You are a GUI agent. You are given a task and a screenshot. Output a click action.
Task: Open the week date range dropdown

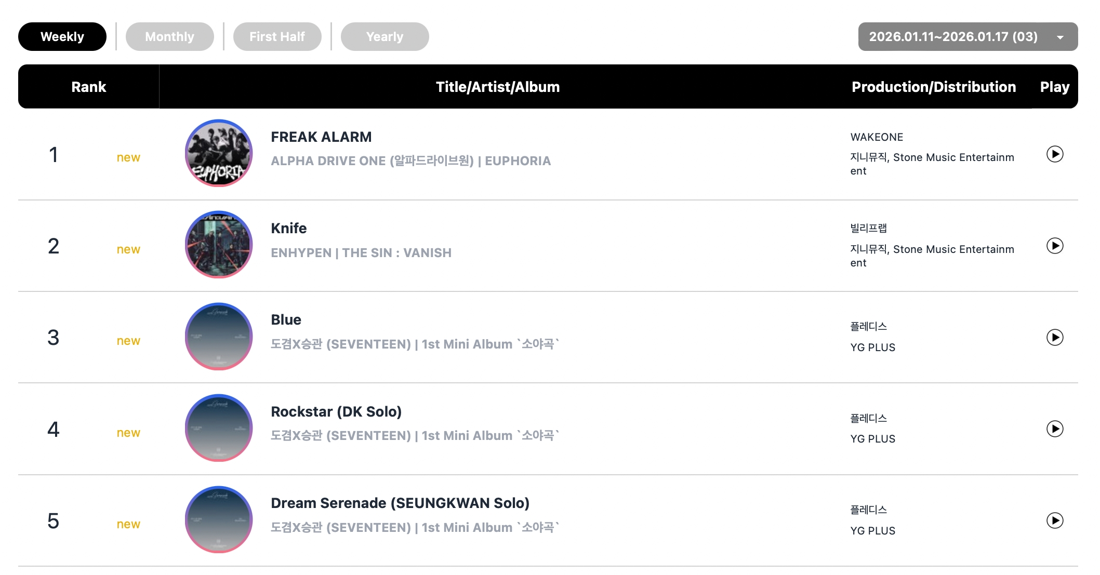pyautogui.click(x=953, y=37)
